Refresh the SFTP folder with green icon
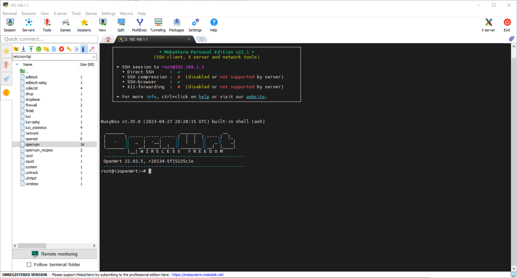Image resolution: width=517 pixels, height=278 pixels. tap(39, 49)
